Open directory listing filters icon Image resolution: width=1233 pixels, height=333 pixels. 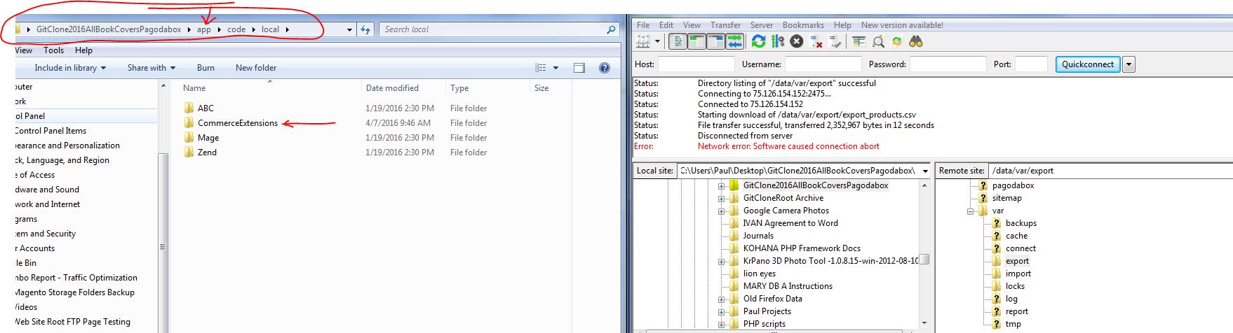click(858, 42)
